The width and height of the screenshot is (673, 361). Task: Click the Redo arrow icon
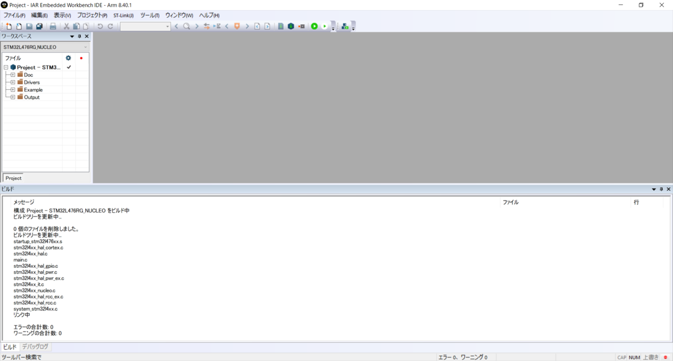(x=110, y=26)
